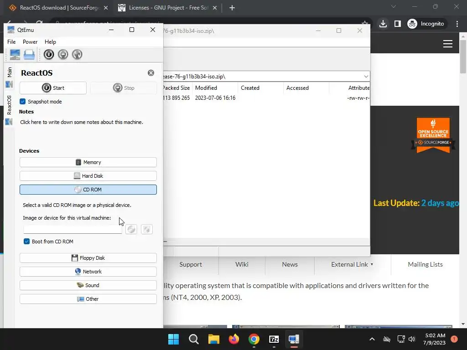This screenshot has height=350, width=467.
Task: Click the Incognito profile icon
Action: [x=426, y=24]
